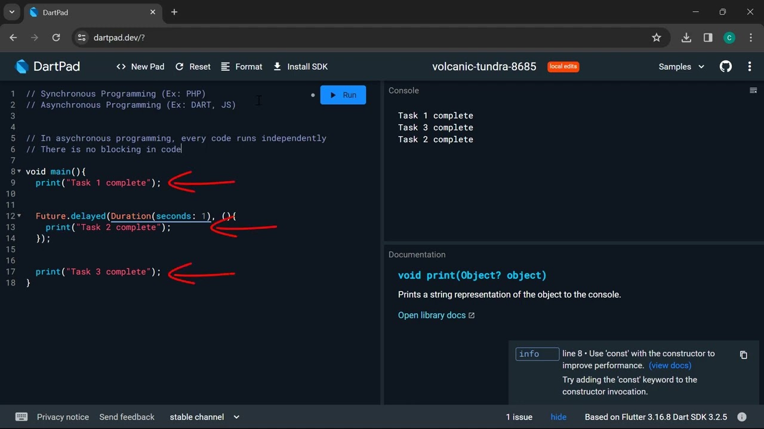
Task: Click the 'Task 1 complete' string on line 9
Action: tap(109, 183)
